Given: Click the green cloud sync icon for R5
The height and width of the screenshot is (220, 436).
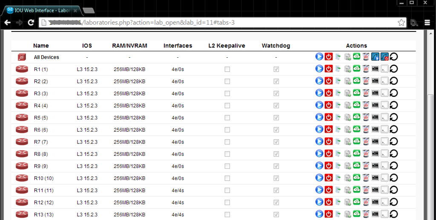Looking at the screenshot, I should (x=357, y=117).
